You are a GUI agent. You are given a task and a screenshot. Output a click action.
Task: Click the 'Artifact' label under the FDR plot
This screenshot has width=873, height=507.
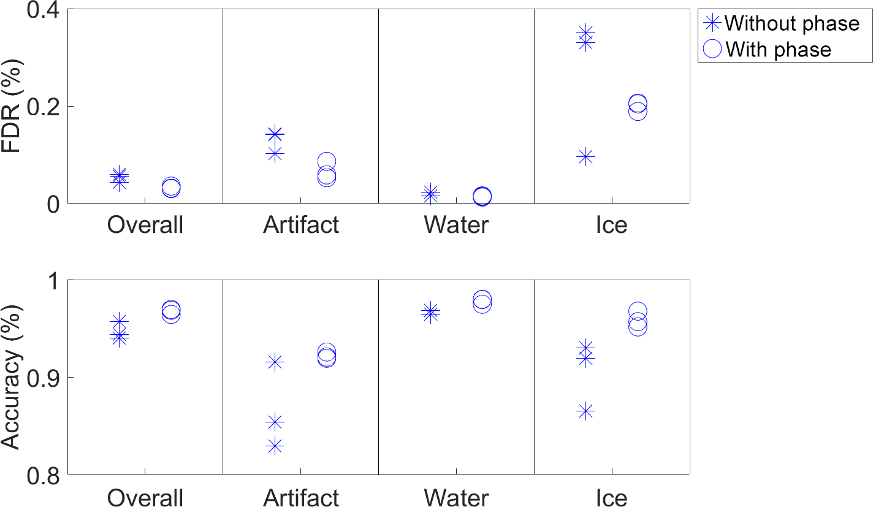[x=300, y=226]
